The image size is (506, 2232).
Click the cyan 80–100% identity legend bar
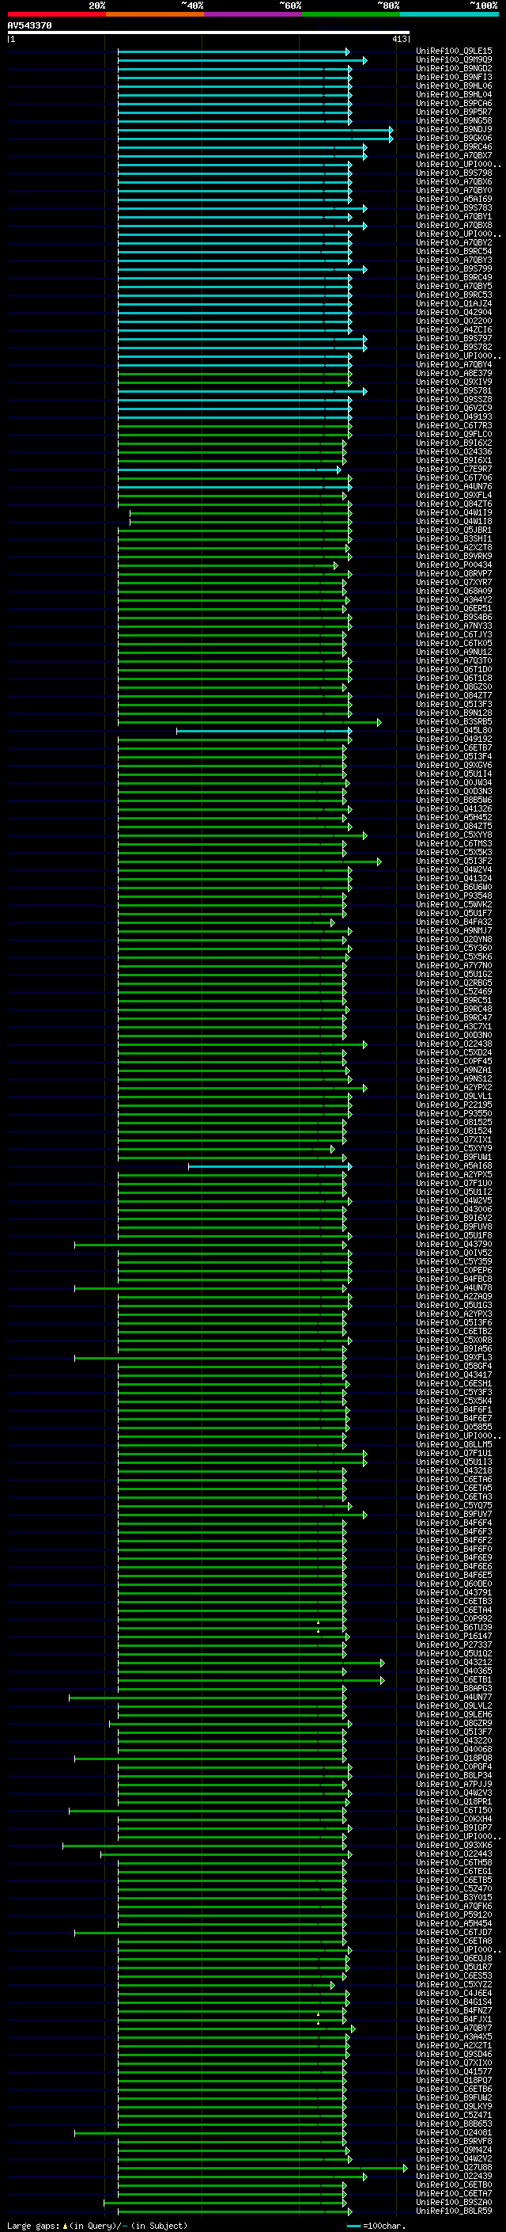coord(449,14)
